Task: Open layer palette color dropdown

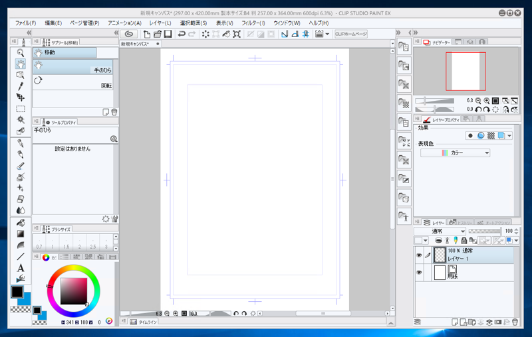Action: coord(421,240)
